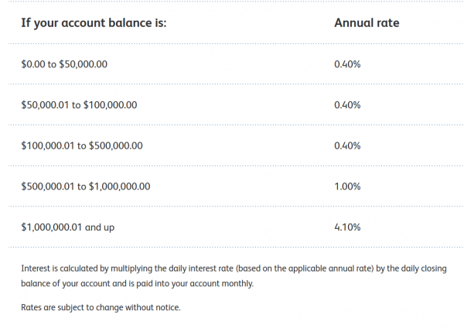464x328 pixels.
Task: Click the "$100,000.00" upper limit in second row
Action: pos(110,104)
